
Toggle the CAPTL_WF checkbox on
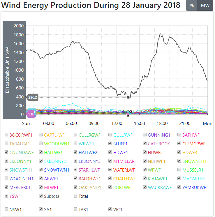(x=41, y=135)
